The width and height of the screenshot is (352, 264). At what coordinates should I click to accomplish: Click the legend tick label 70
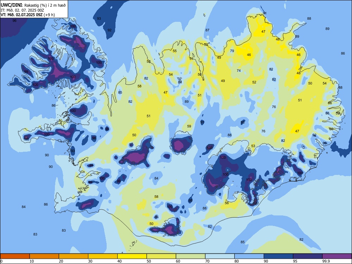click(207, 261)
